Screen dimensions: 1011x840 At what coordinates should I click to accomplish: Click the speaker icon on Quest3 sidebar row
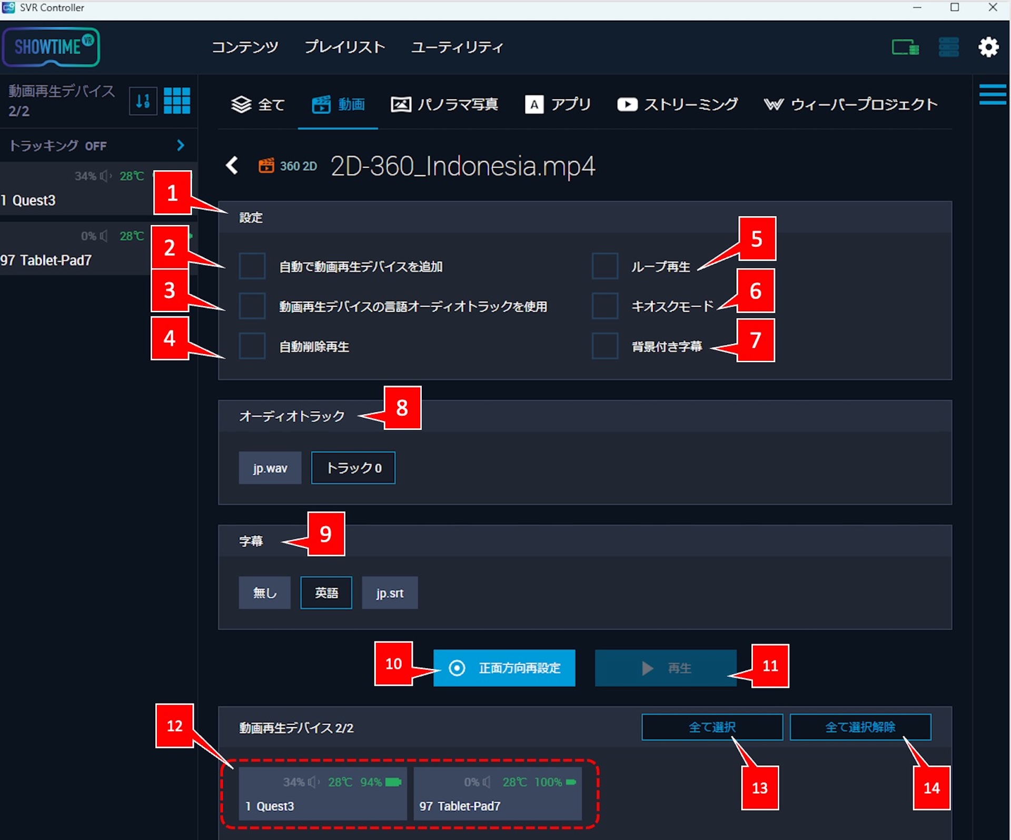pos(106,176)
